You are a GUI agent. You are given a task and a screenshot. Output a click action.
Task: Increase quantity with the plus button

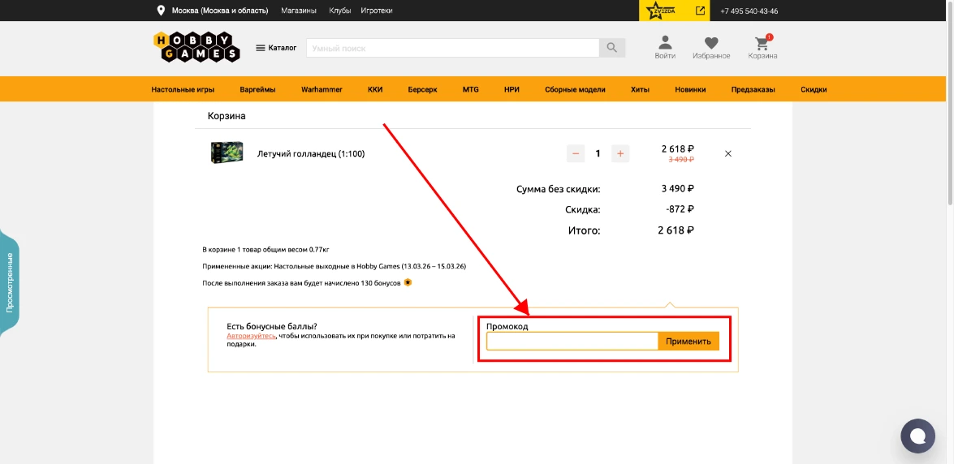[620, 154]
